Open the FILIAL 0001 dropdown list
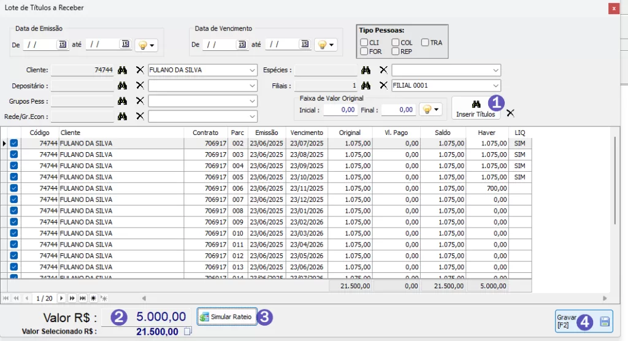Image resolution: width=628 pixels, height=341 pixels. coord(496,86)
